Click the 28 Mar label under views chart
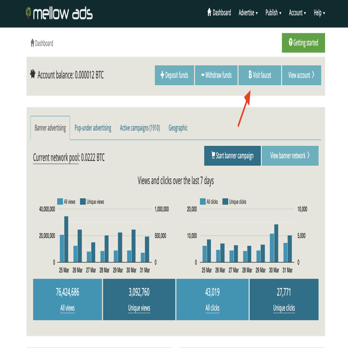This screenshot has height=348, width=348. (104, 270)
